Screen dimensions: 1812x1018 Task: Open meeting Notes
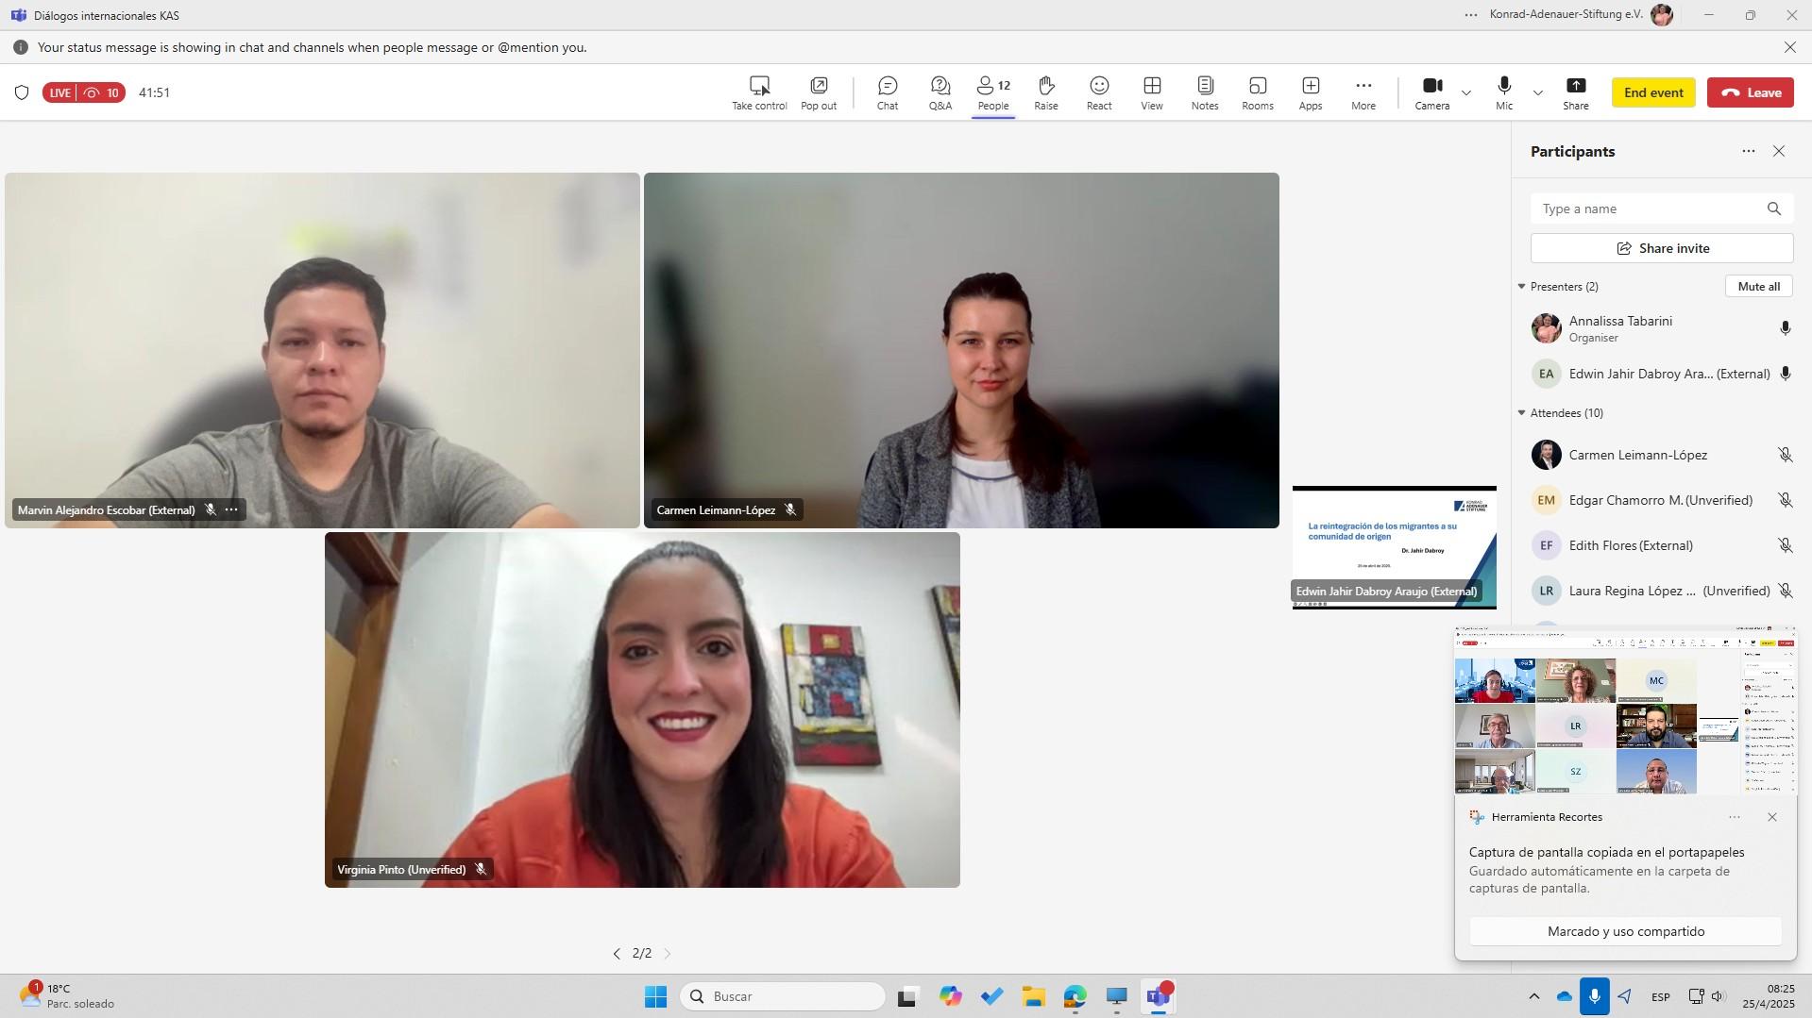click(x=1204, y=92)
